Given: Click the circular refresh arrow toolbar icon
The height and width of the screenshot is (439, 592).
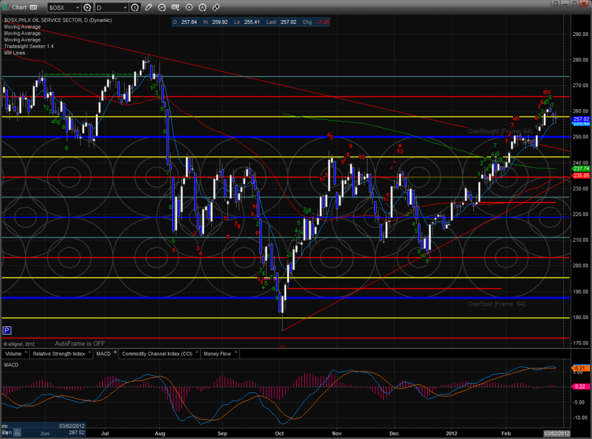Looking at the screenshot, I should pyautogui.click(x=163, y=7).
